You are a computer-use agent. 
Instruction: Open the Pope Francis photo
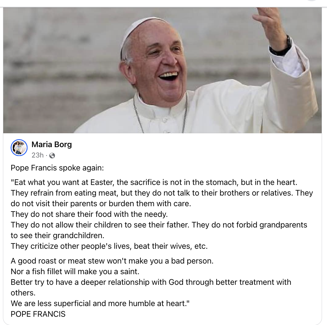(x=162, y=70)
